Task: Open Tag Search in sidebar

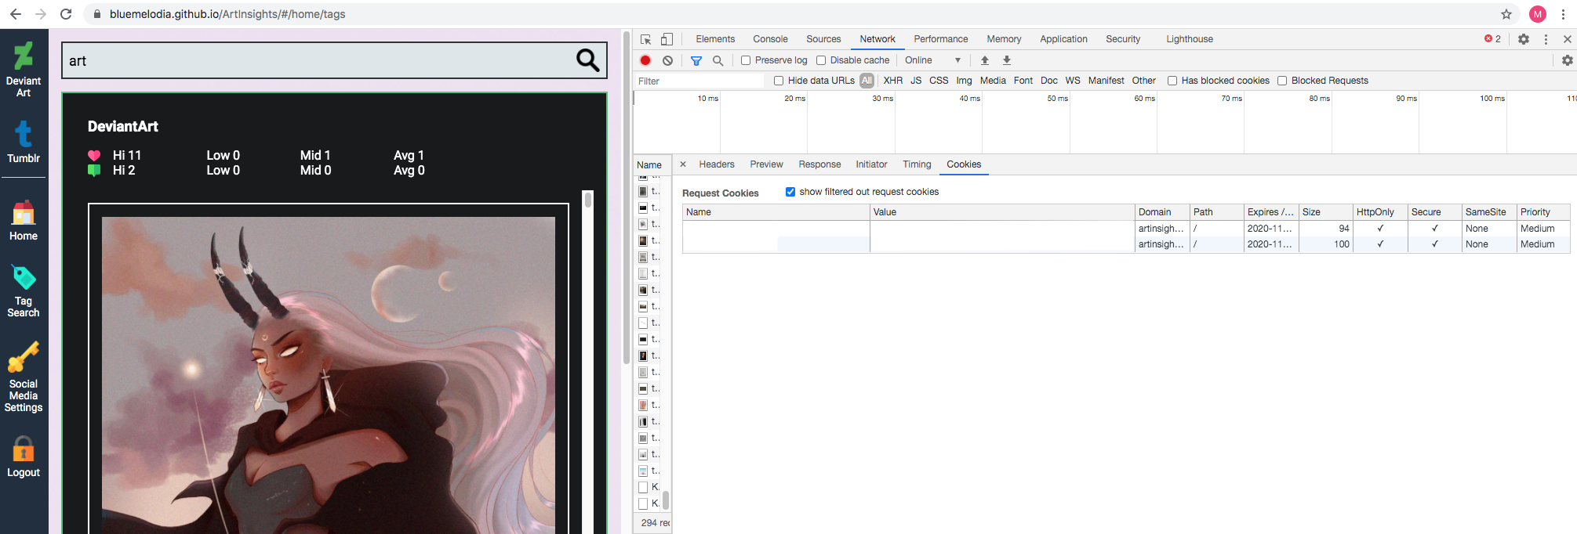Action: tap(24, 290)
